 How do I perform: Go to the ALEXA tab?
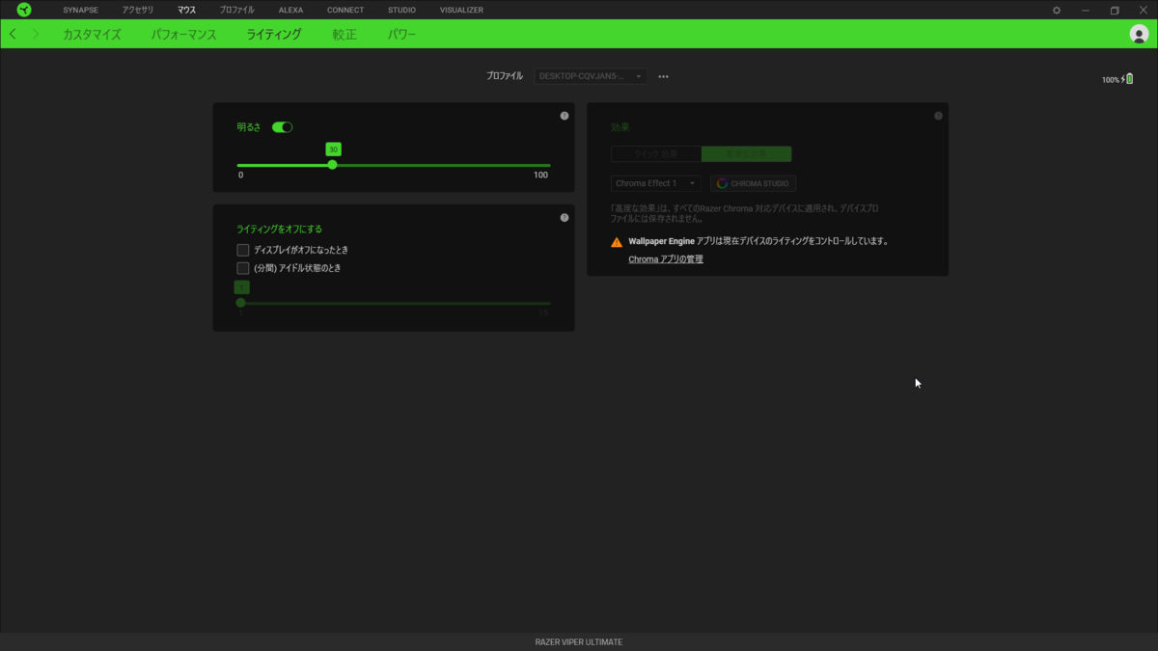point(290,10)
